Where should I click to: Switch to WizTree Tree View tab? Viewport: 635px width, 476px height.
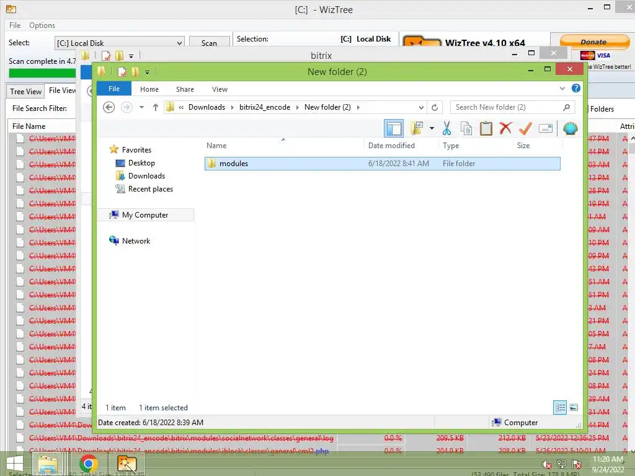(x=25, y=92)
